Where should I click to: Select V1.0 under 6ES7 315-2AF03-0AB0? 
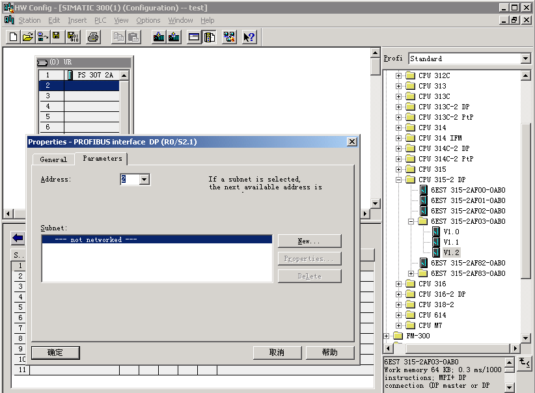click(x=451, y=232)
